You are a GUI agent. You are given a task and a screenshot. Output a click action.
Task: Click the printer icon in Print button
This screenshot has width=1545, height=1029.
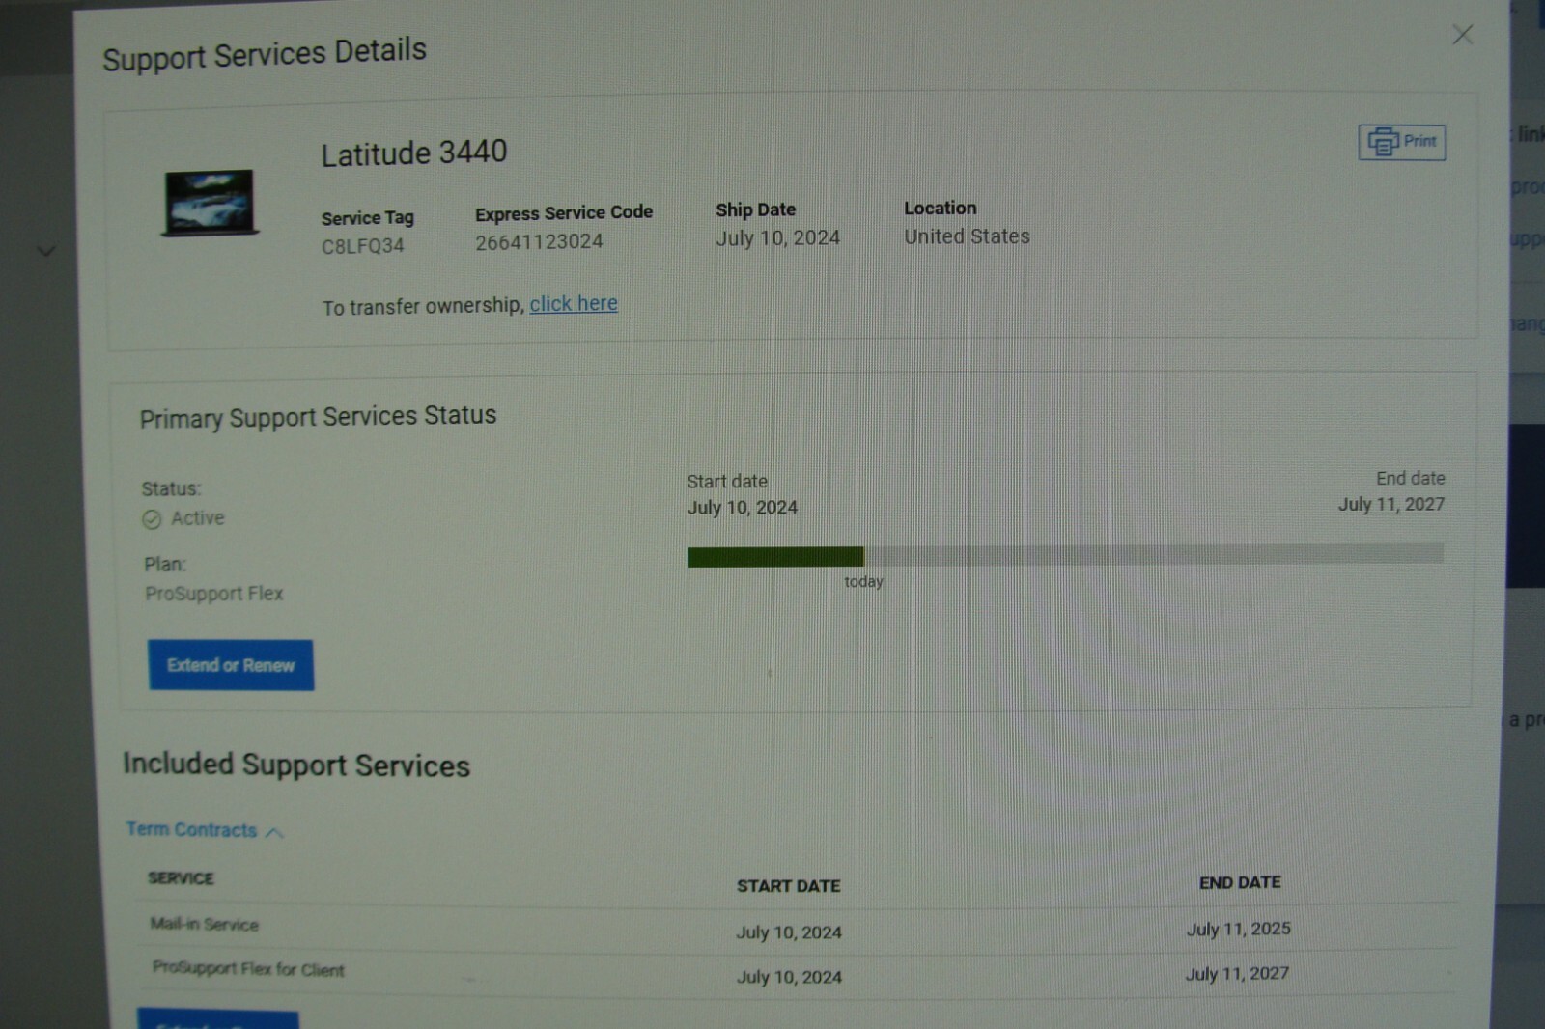[1383, 142]
